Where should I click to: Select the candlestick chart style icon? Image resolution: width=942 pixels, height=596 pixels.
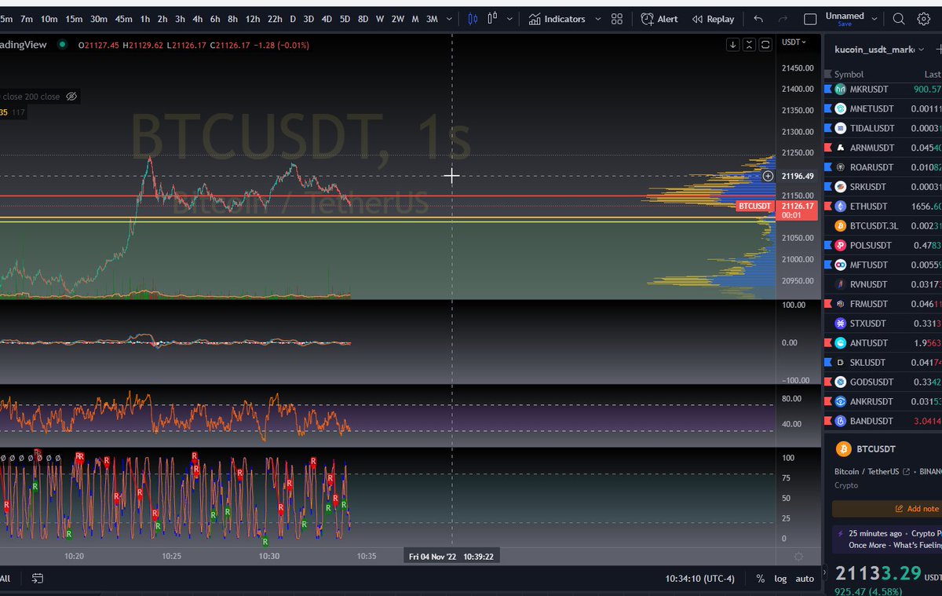[473, 19]
